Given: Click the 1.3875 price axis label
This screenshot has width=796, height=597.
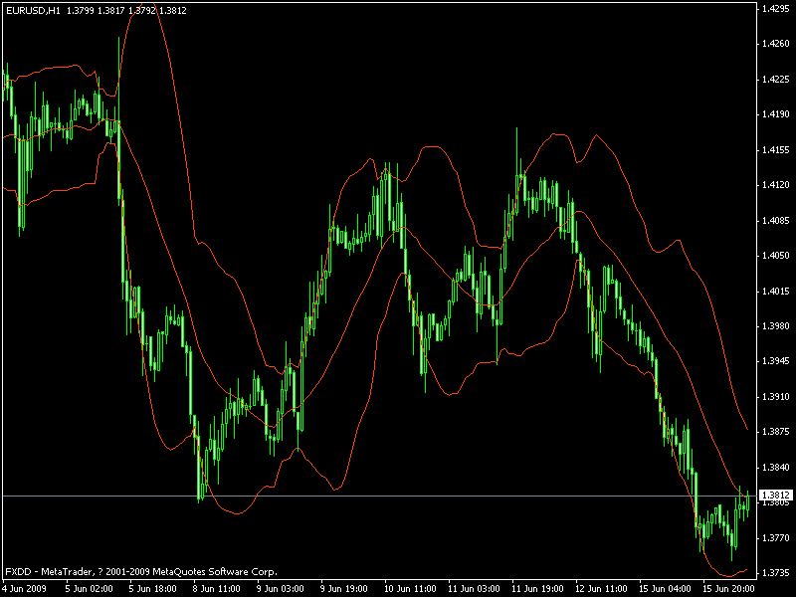Looking at the screenshot, I should coord(776,432).
